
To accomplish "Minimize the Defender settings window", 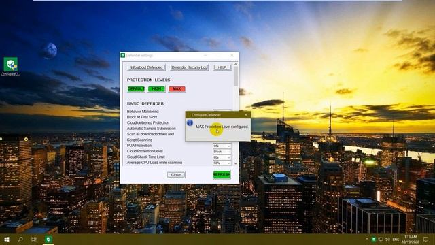I will pos(205,56).
